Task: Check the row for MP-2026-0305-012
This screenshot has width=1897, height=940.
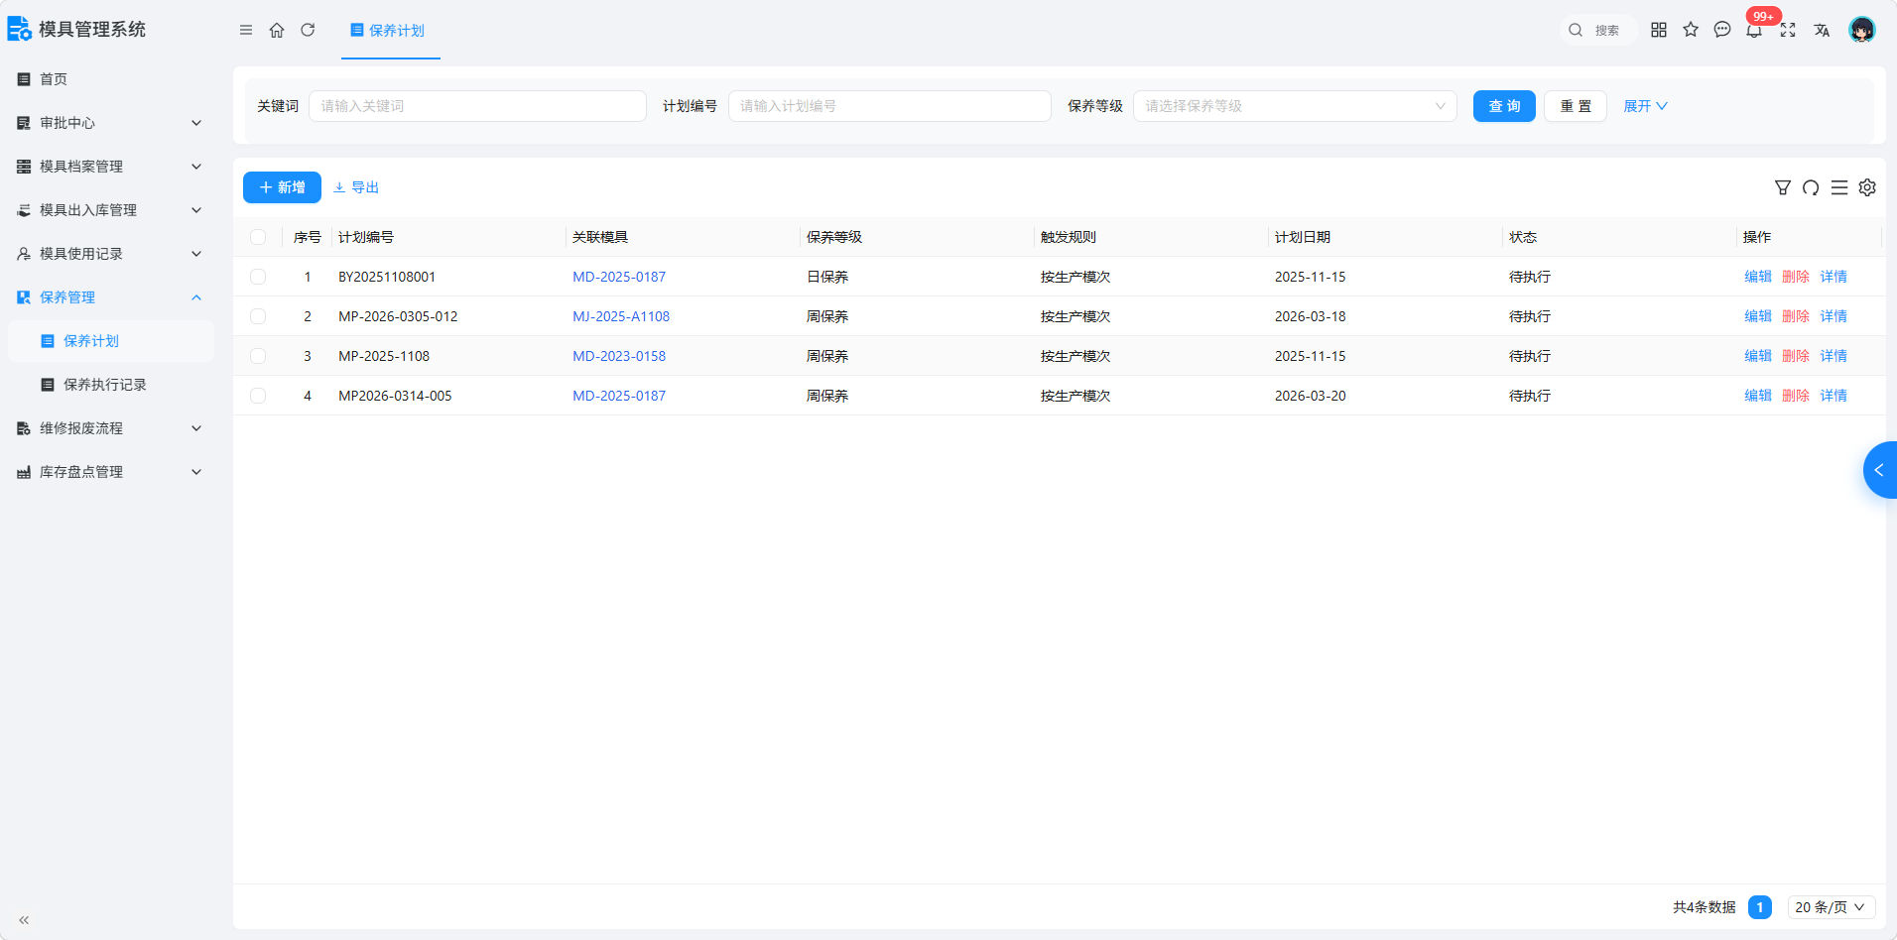Action: [x=258, y=316]
